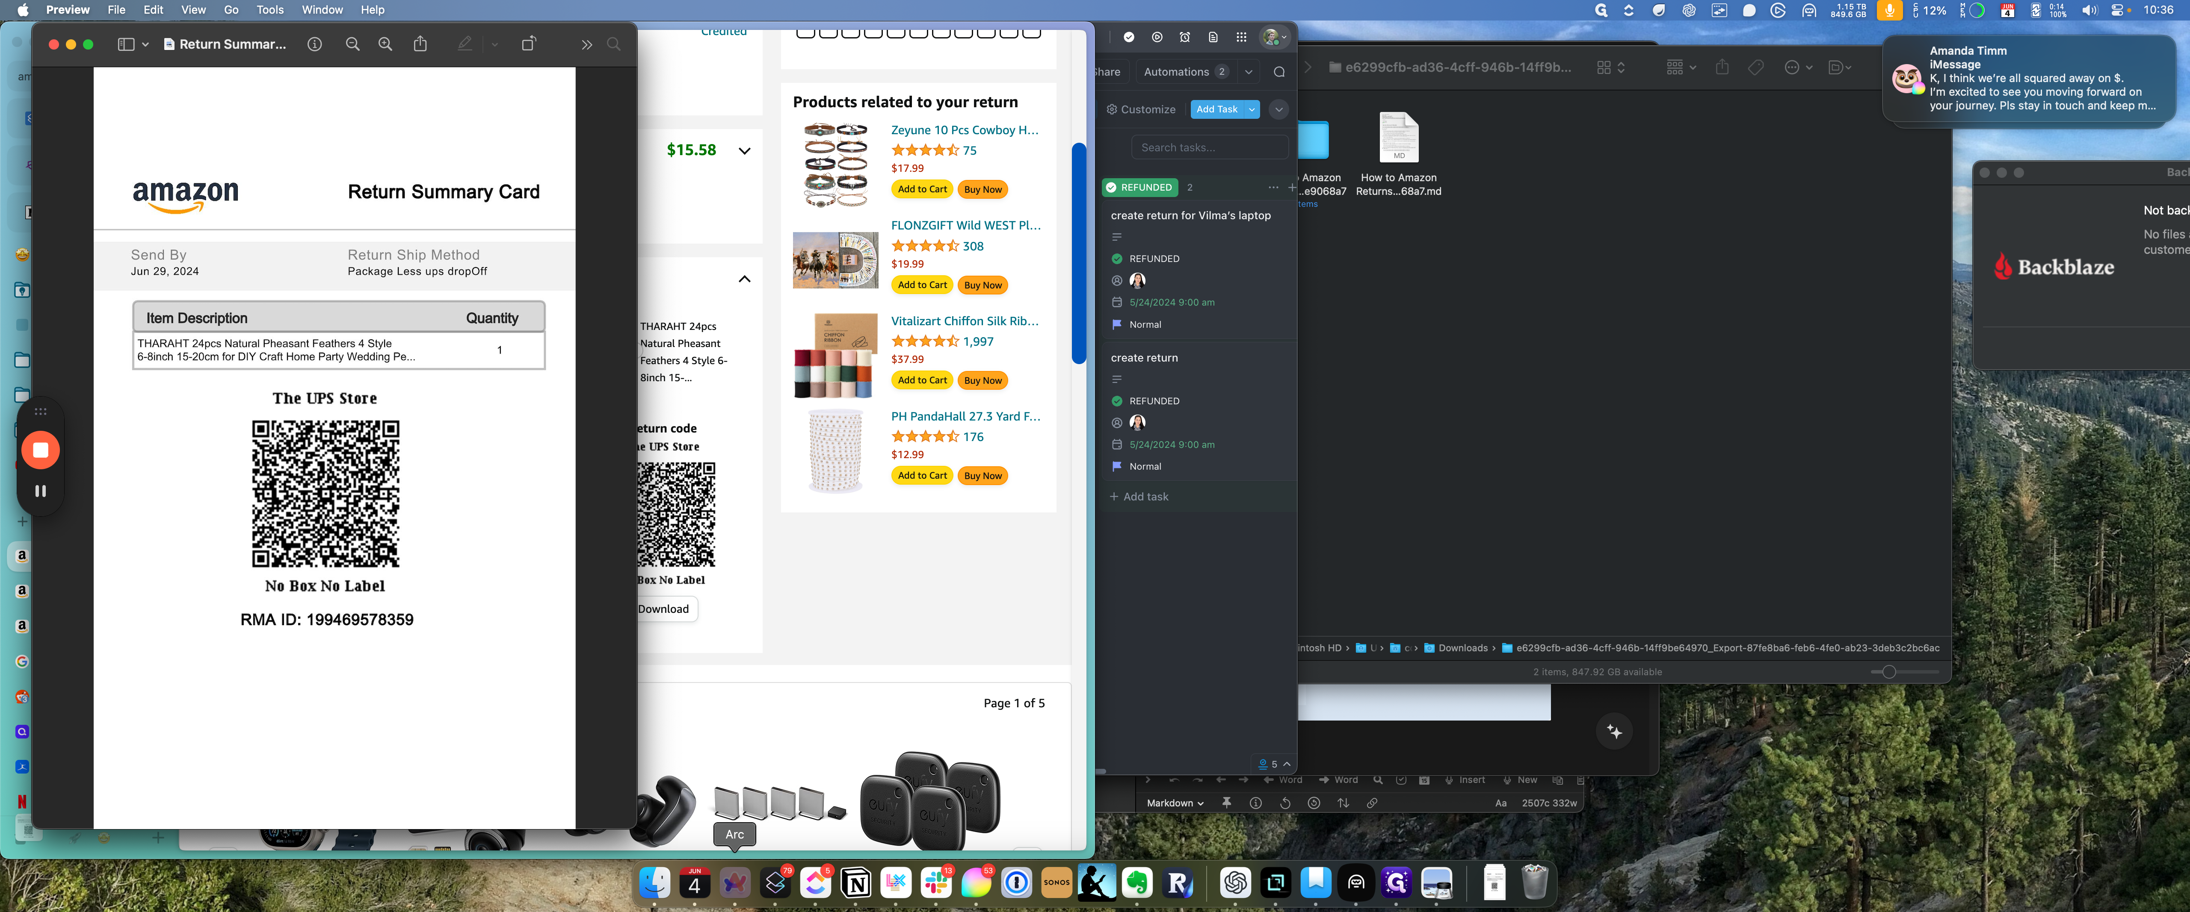Click due date on 'create return' task
The image size is (2190, 912).
1172,445
